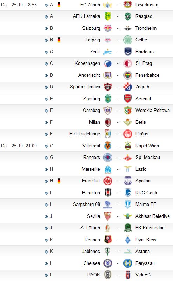173x281 pixels.
Task: Open the Akhisar Belediye team link
Action: click(153, 216)
